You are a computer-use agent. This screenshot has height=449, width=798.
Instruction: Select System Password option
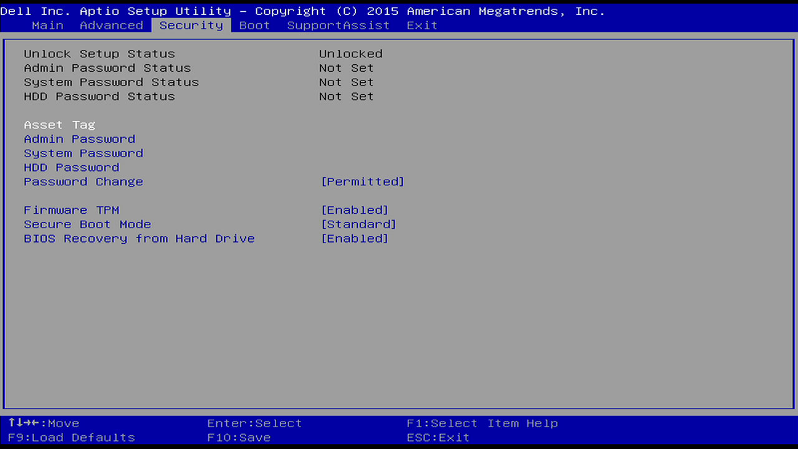tap(84, 153)
